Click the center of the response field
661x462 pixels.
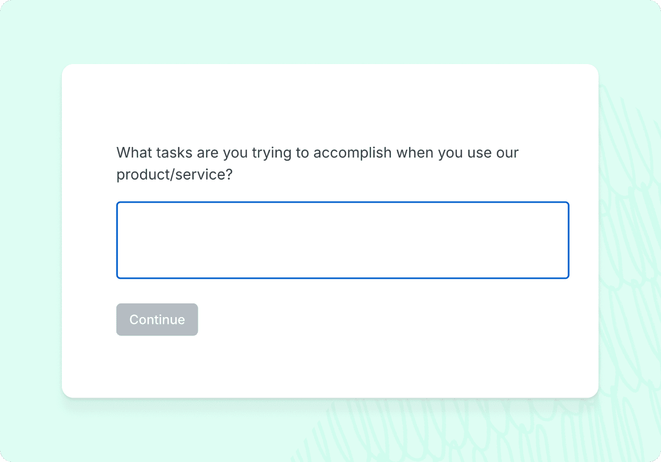(x=342, y=240)
